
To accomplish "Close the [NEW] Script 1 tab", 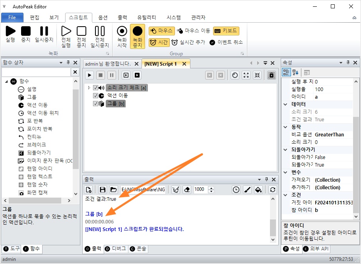I will click(184, 64).
